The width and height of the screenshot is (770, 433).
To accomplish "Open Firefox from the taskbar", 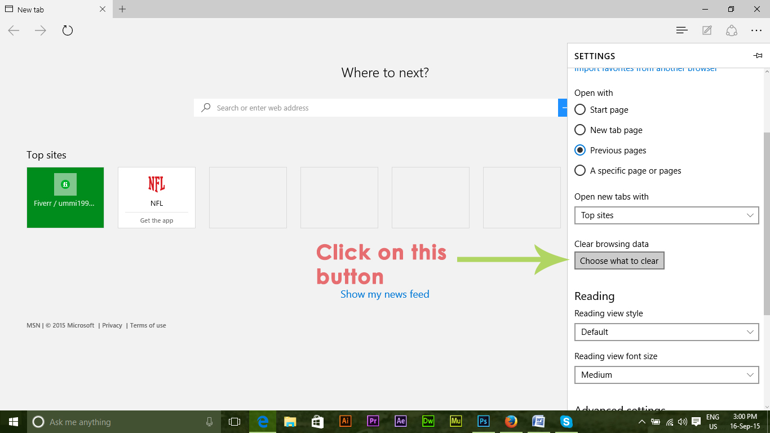I will click(x=511, y=422).
